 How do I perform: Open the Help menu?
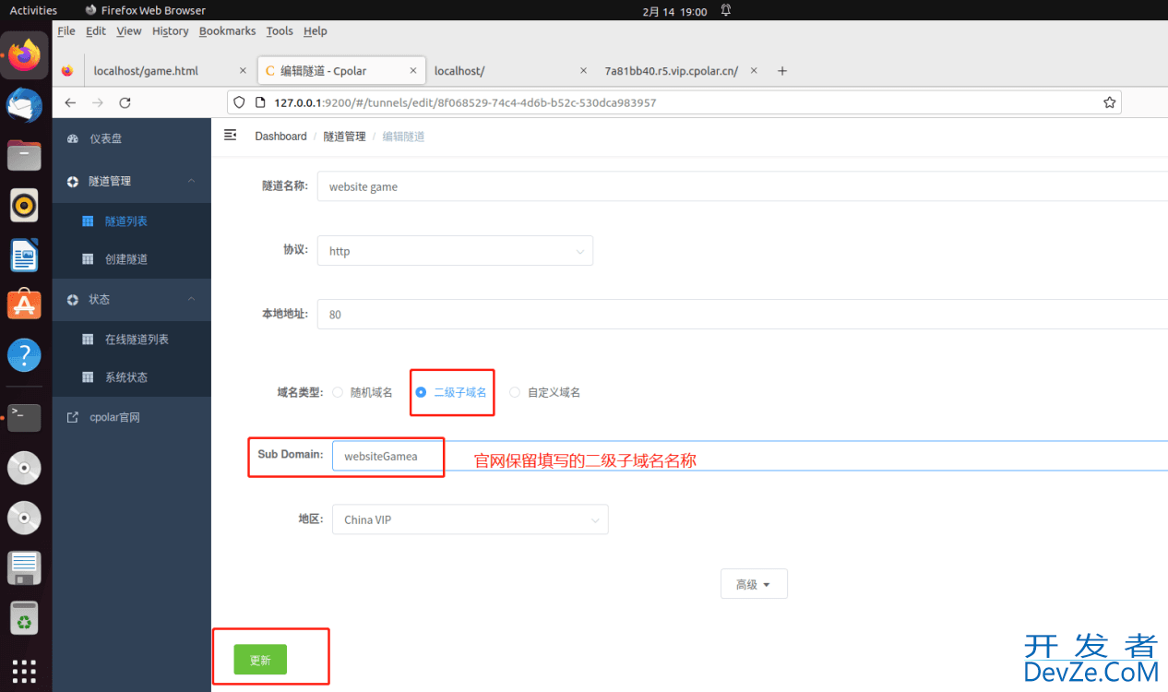coord(316,31)
